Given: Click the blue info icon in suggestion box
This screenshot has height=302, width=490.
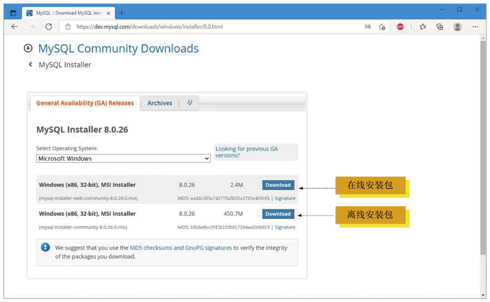Looking at the screenshot, I should [45, 247].
